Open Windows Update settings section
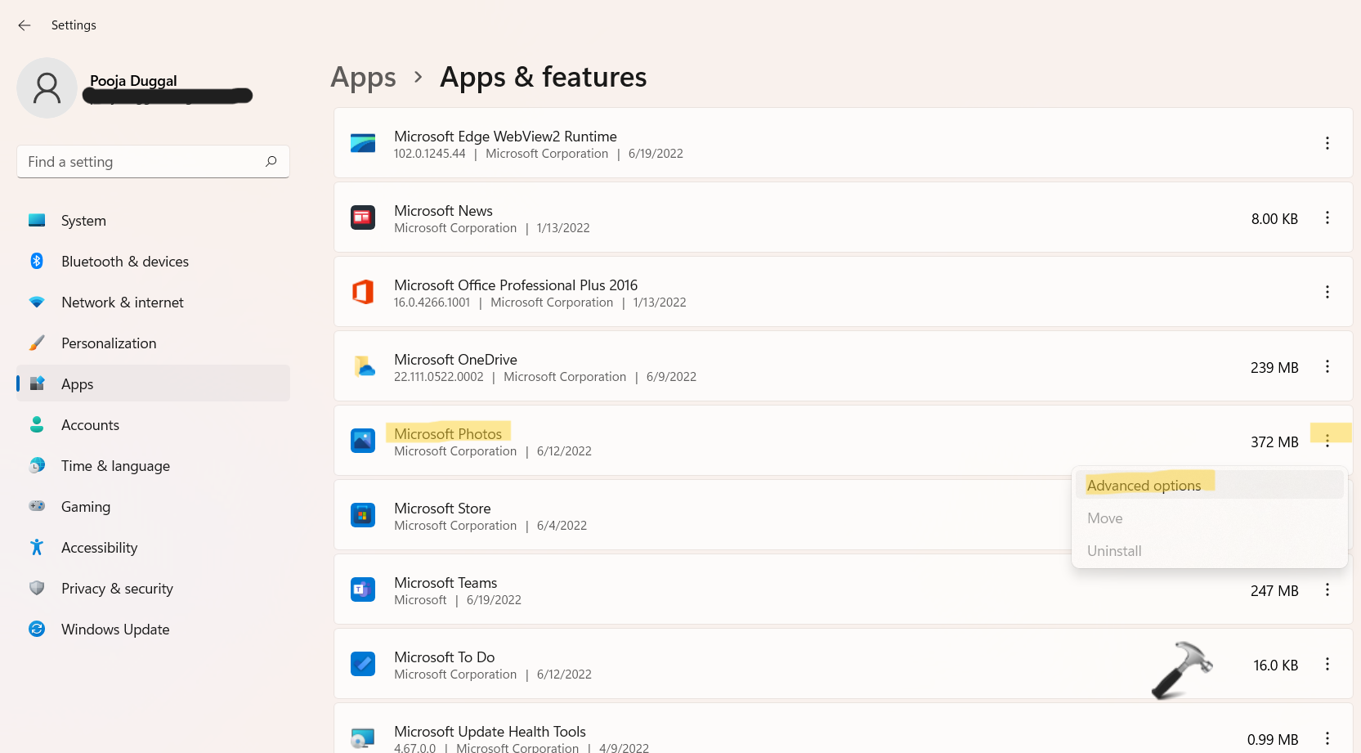The width and height of the screenshot is (1361, 753). (x=115, y=629)
